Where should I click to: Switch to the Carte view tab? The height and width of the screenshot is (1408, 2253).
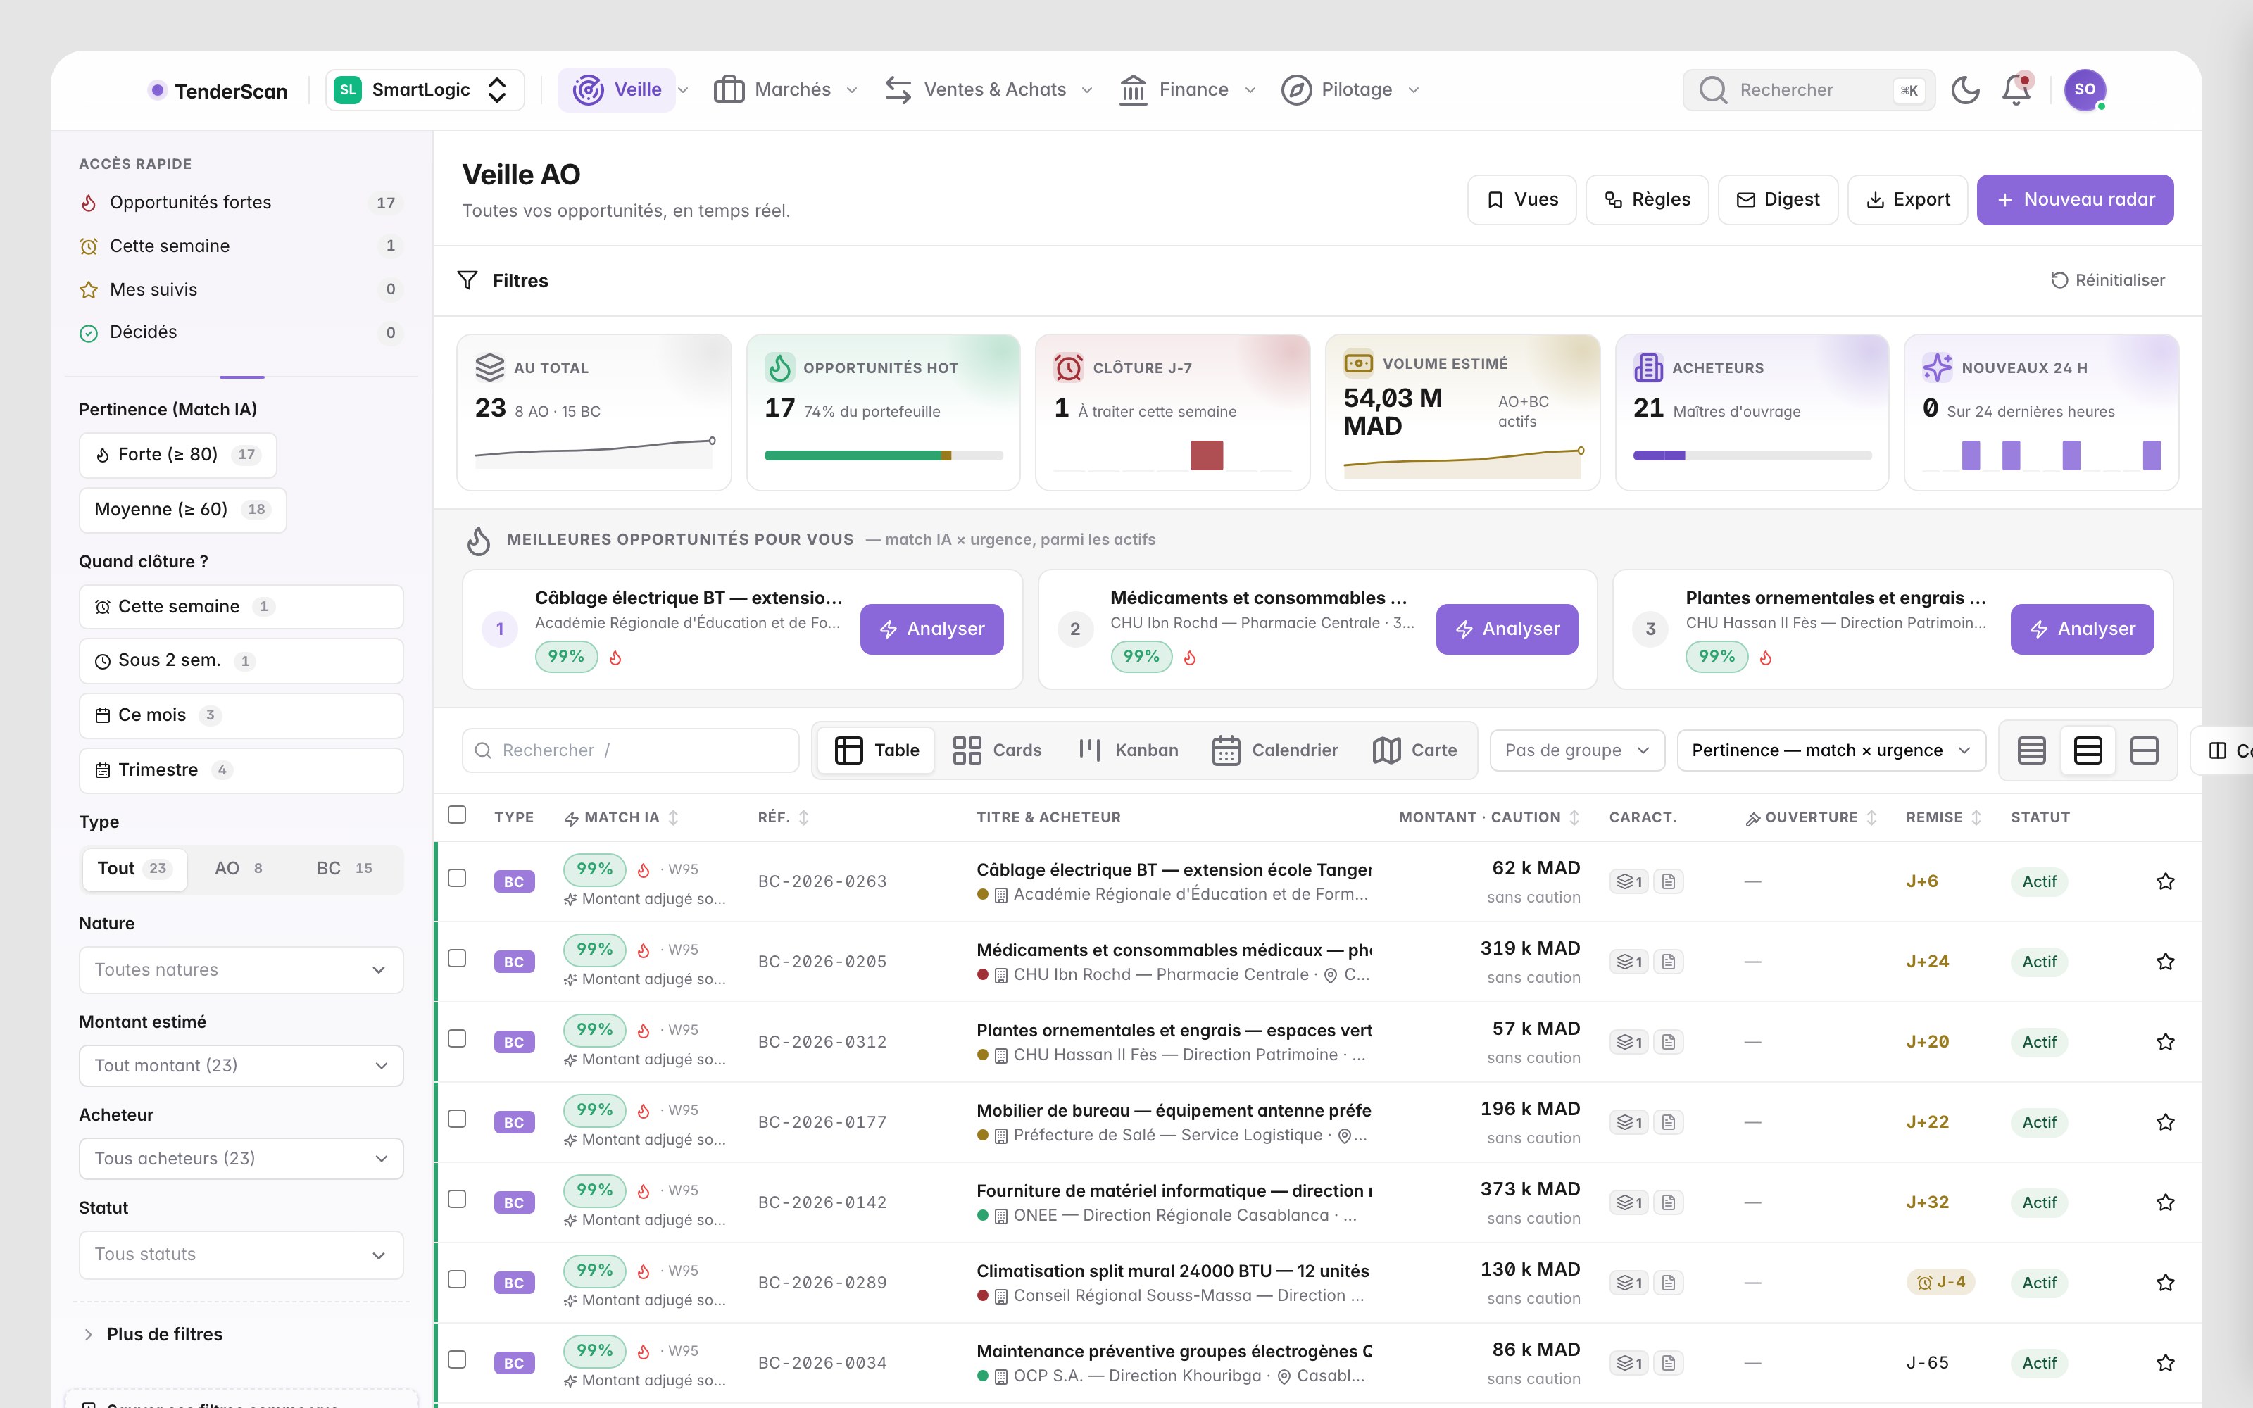click(x=1414, y=750)
